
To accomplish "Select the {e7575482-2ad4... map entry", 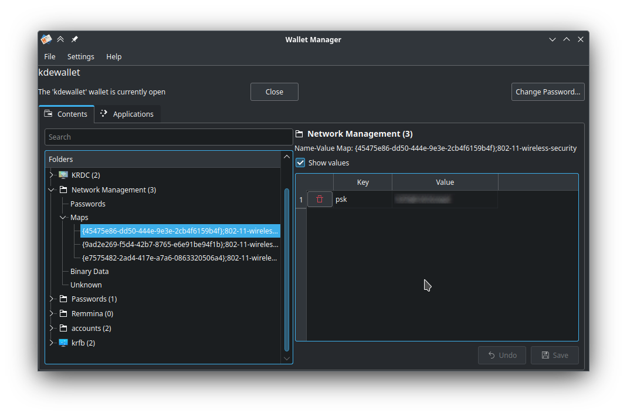I will [x=179, y=258].
